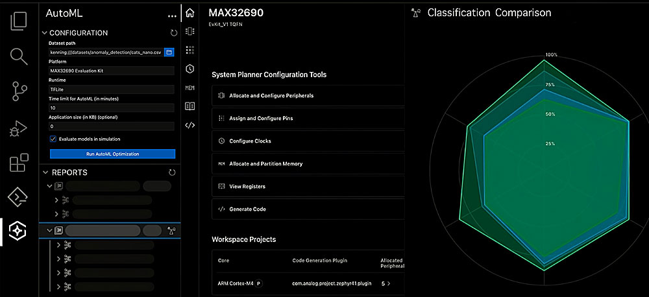Click the MEM memory icon in sidebar
The width and height of the screenshot is (649, 297).
190,88
